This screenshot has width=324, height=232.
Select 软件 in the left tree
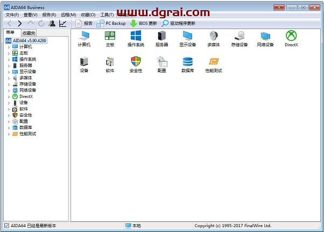tap(24, 109)
